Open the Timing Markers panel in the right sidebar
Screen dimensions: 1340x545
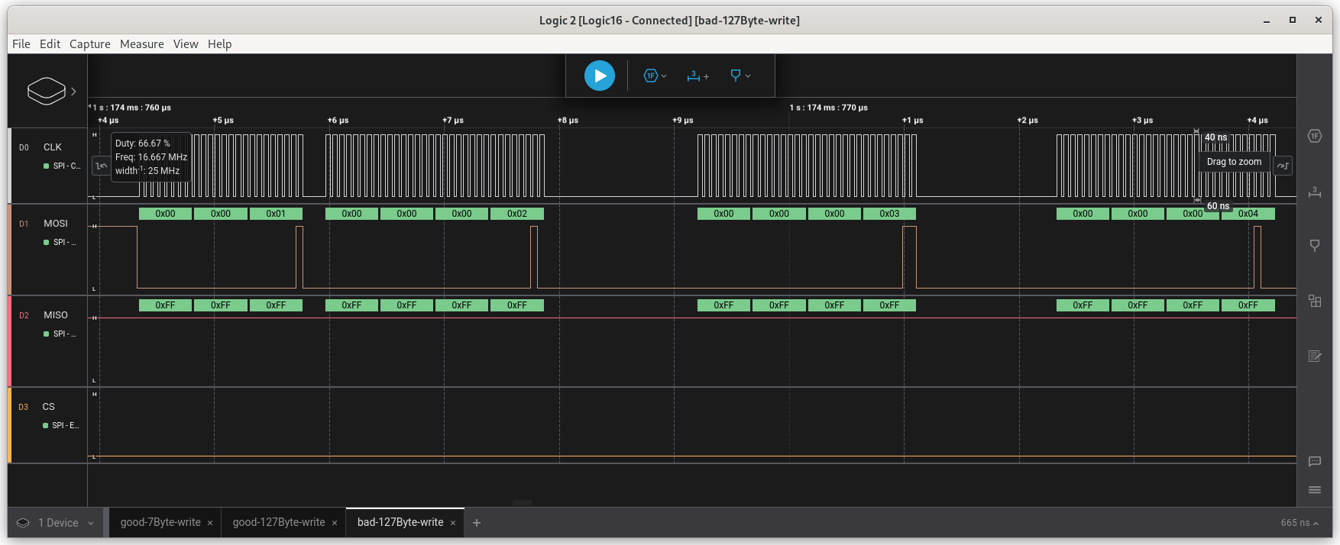point(1314,246)
